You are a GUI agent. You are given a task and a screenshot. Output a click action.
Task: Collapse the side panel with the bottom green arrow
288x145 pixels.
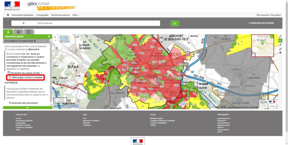pyautogui.click(x=28, y=108)
